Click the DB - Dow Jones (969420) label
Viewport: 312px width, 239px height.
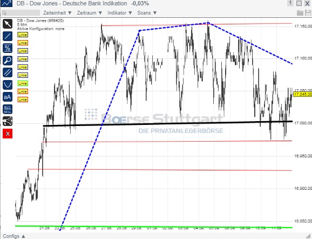[40, 21]
